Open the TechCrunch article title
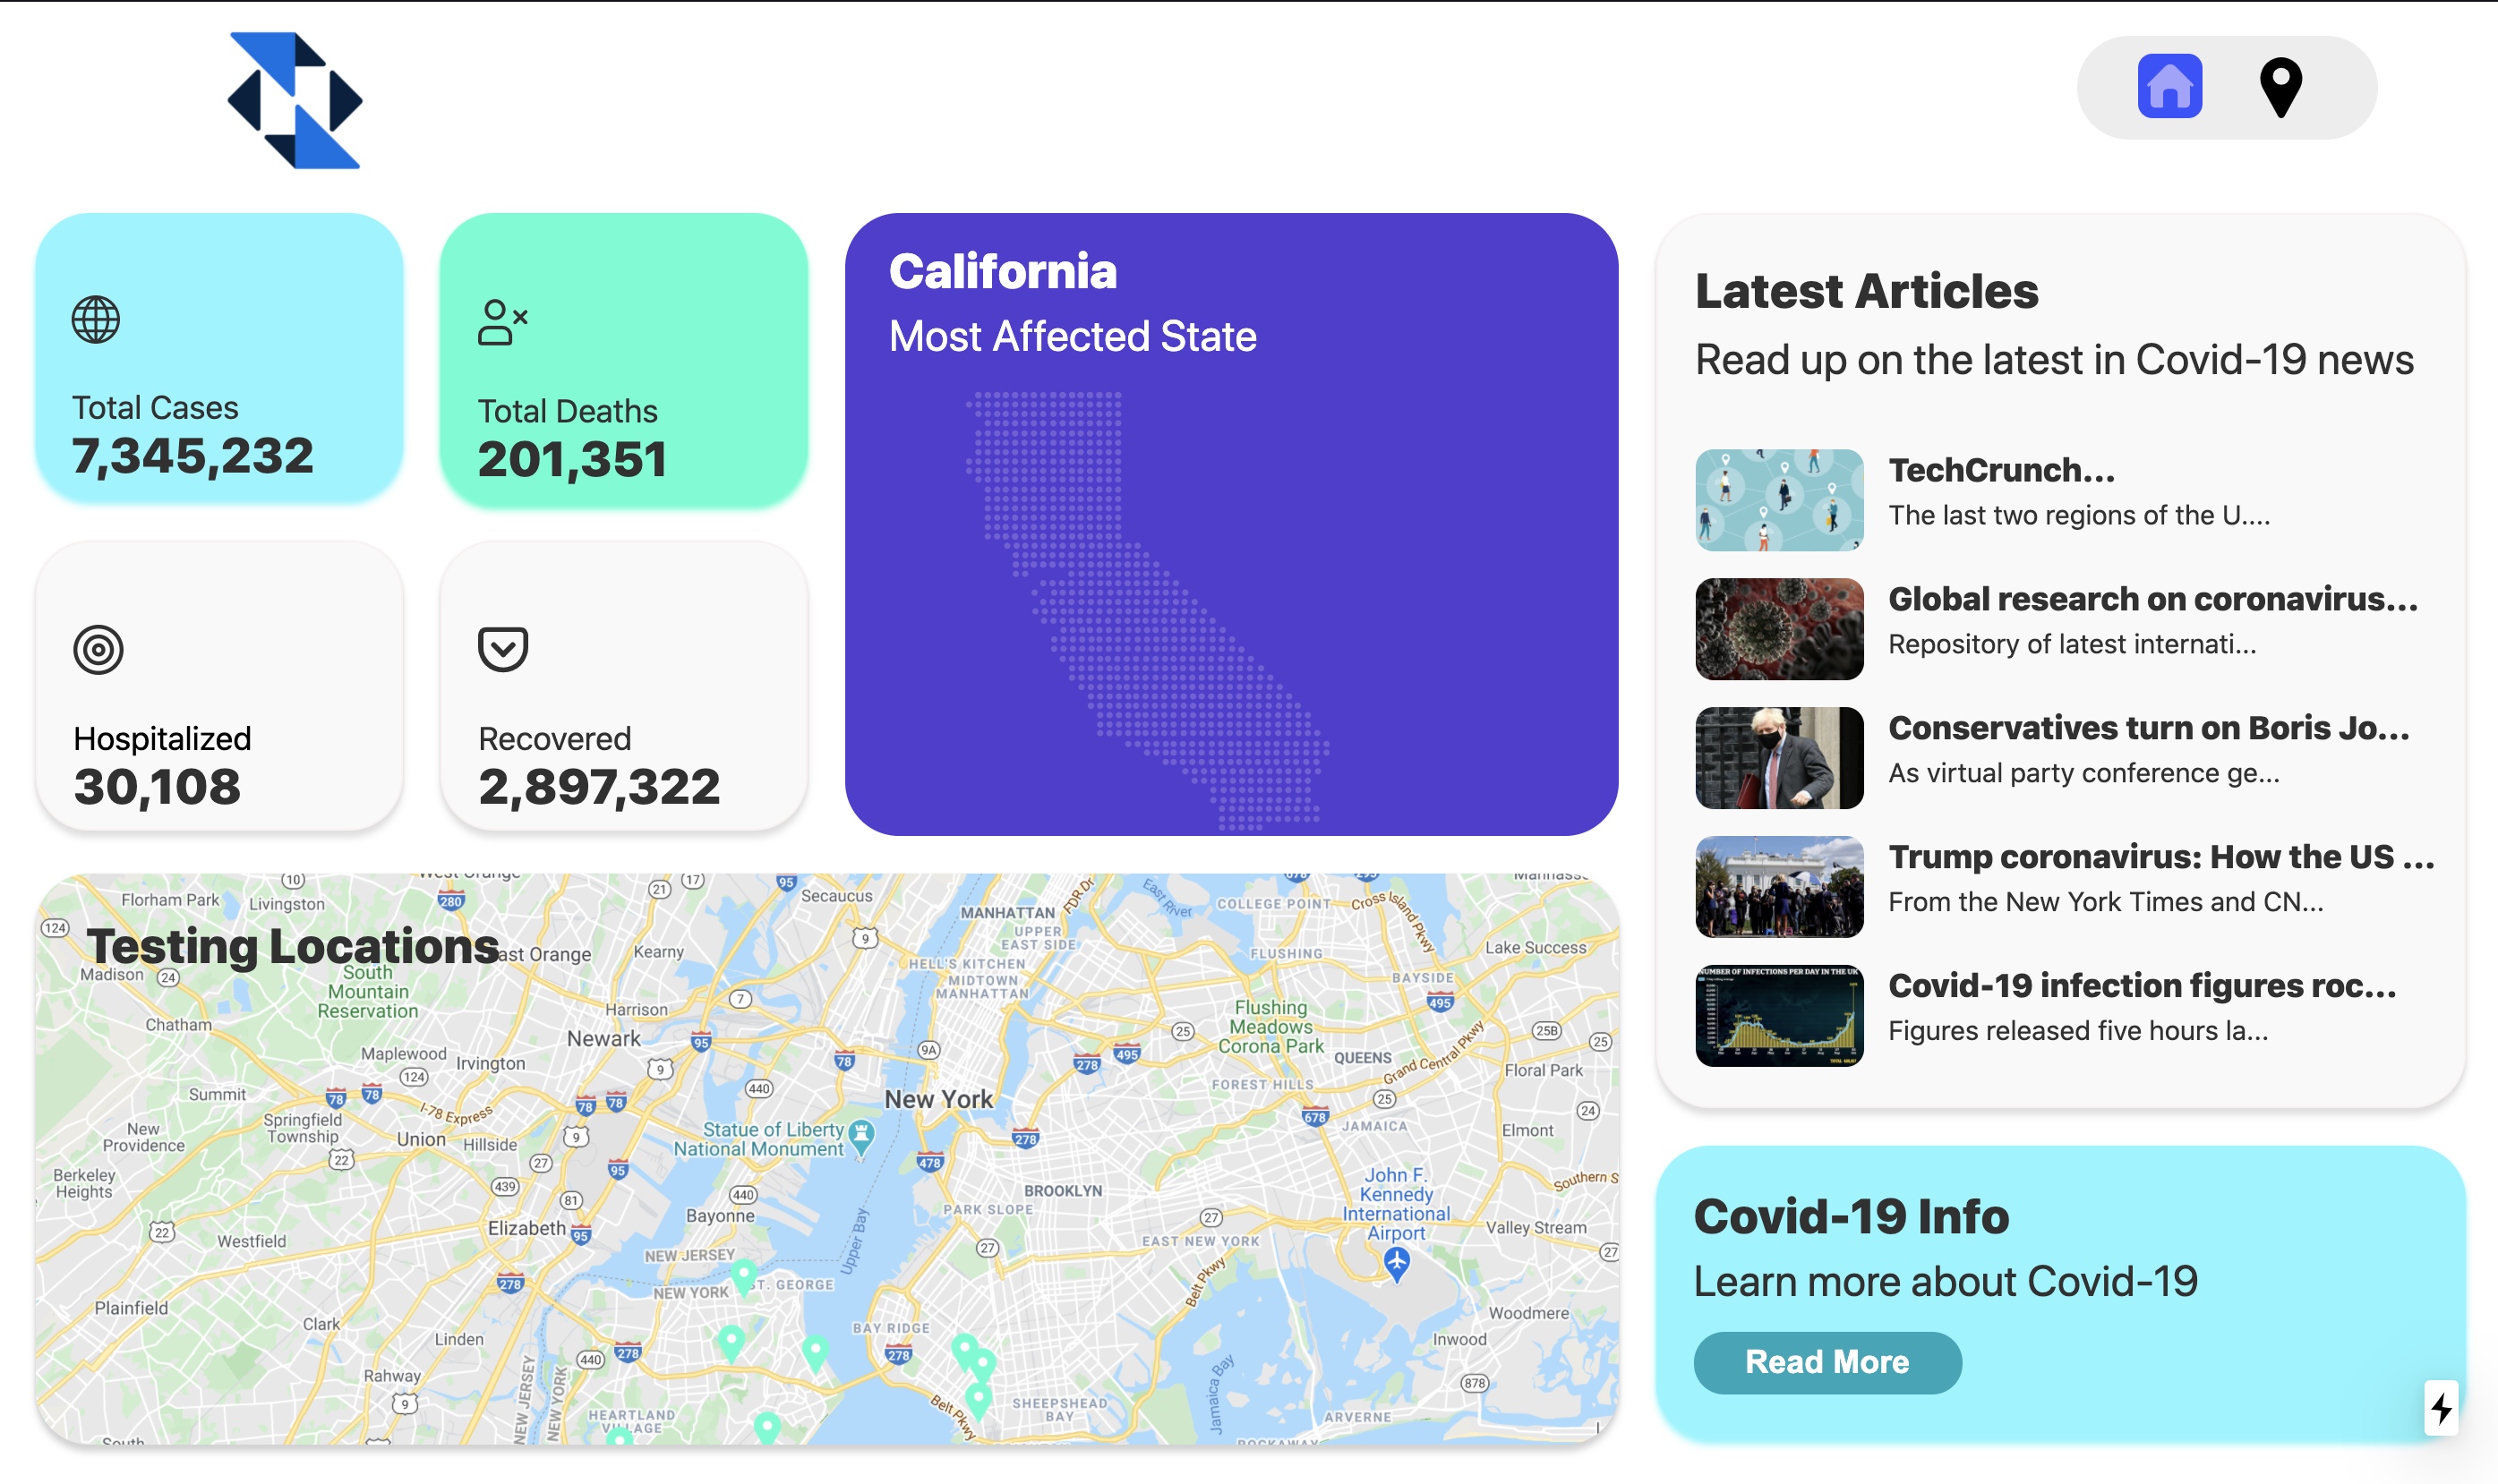 pyautogui.click(x=2001, y=470)
